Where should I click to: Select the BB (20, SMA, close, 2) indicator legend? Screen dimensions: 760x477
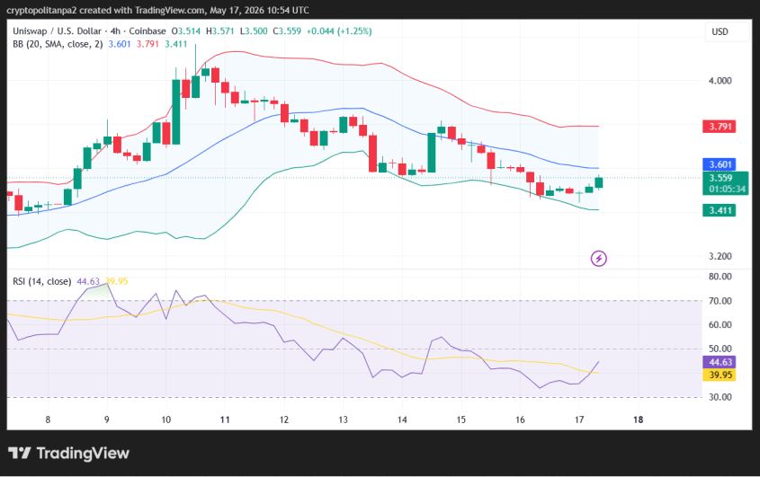point(58,44)
